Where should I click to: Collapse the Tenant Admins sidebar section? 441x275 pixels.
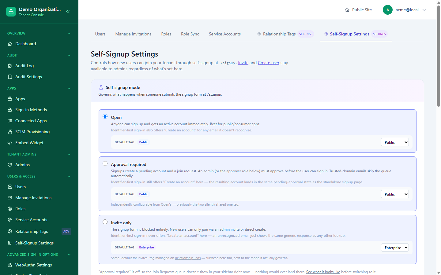(x=69, y=154)
